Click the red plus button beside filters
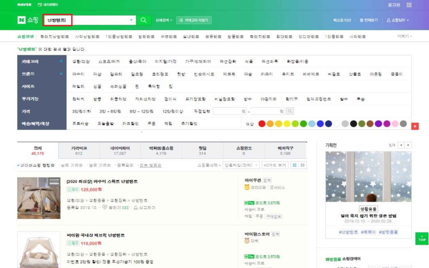Screen dimensions: 429x268 (415, 126)
